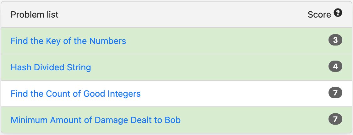Click the question mark help icon beside Score
The height and width of the screenshot is (135, 353).
[338, 13]
